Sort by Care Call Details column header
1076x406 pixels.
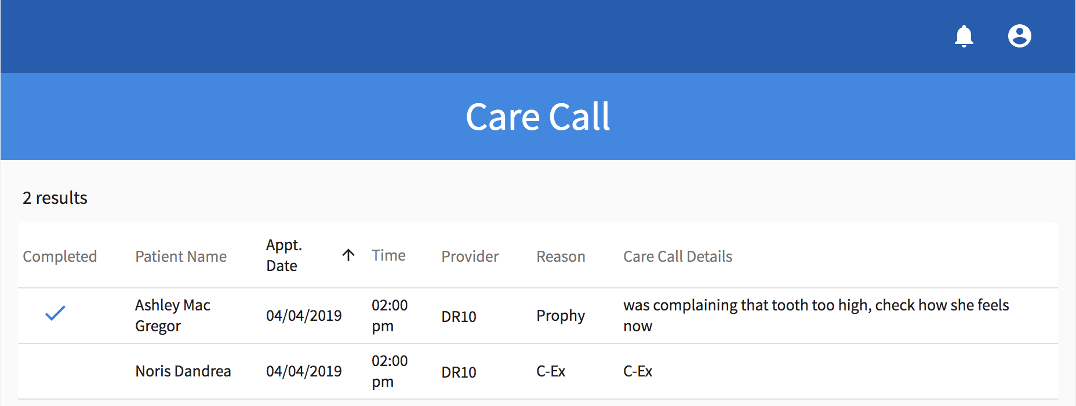(677, 257)
